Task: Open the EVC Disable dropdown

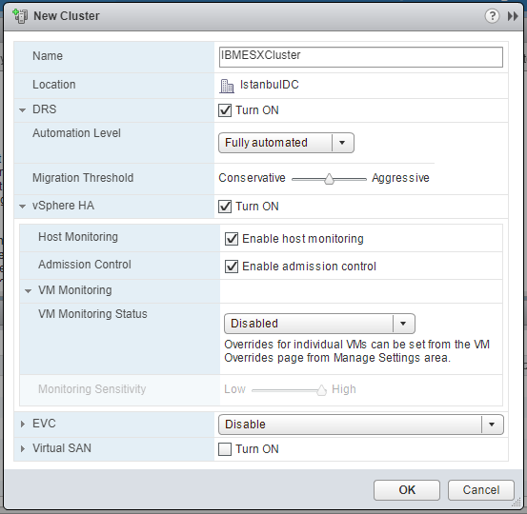Action: coord(361,425)
